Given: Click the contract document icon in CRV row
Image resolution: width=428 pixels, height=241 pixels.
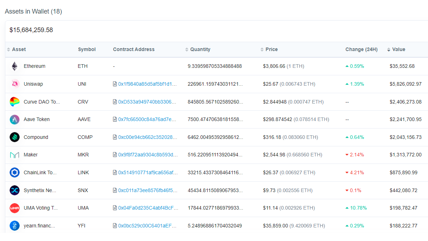Looking at the screenshot, I should [115, 102].
